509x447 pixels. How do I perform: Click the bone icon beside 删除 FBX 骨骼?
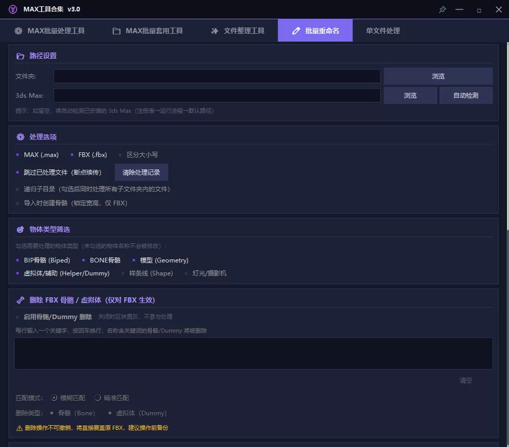[x=20, y=300]
